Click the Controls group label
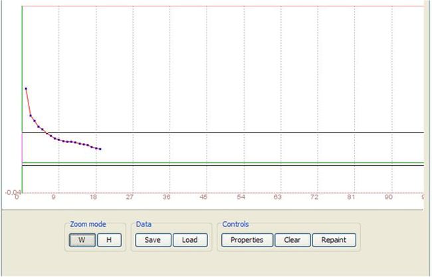 [x=235, y=224]
